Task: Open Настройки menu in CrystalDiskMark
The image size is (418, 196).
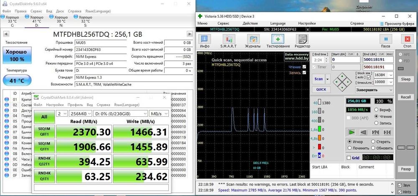Action: (x=55, y=105)
